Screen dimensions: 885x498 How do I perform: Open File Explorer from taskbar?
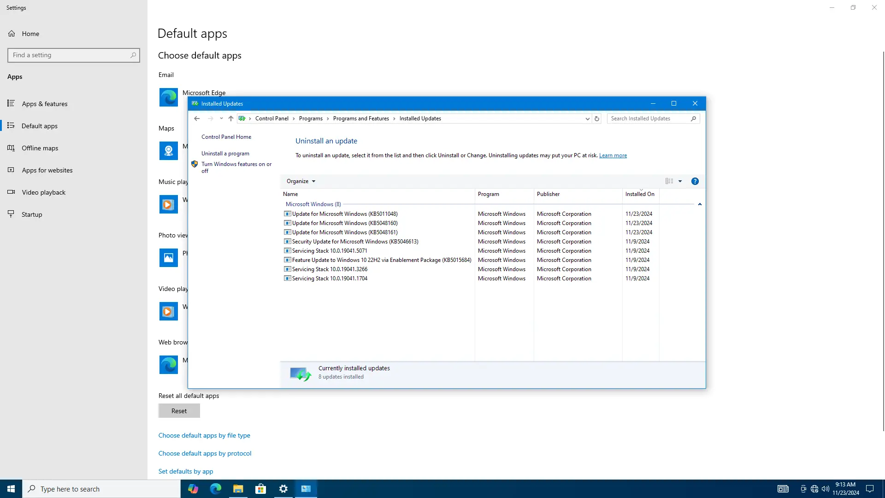click(238, 489)
